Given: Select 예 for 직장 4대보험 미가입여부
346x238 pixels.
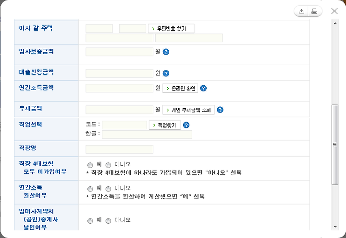Looking at the screenshot, I should point(90,165).
